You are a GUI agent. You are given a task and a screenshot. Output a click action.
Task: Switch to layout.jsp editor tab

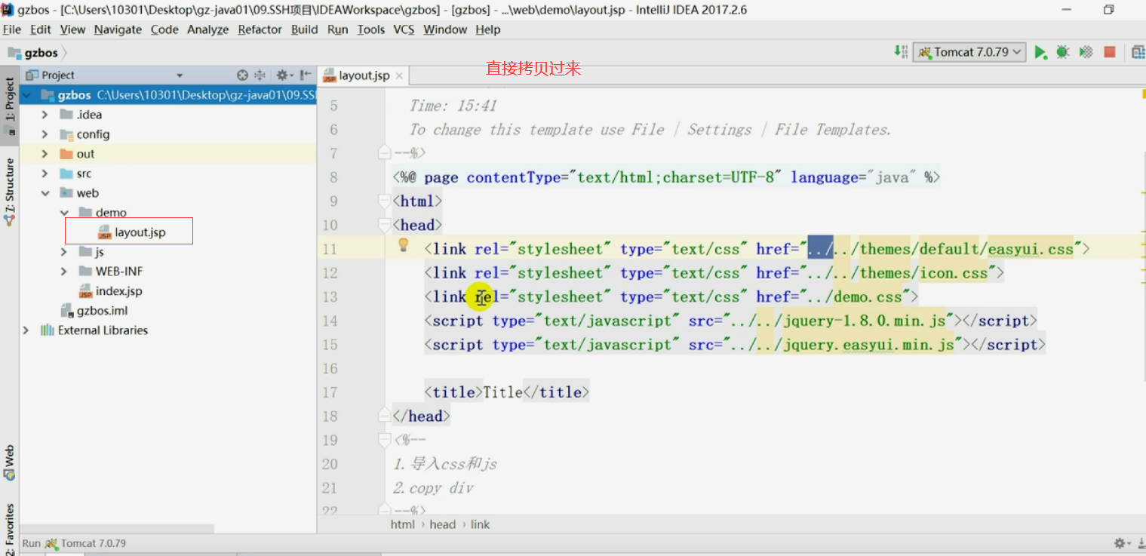point(364,75)
